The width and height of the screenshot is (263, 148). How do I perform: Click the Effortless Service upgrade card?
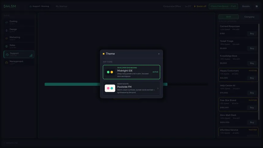238,132
